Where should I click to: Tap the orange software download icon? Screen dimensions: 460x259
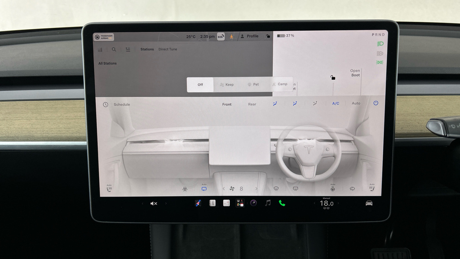pos(231,36)
